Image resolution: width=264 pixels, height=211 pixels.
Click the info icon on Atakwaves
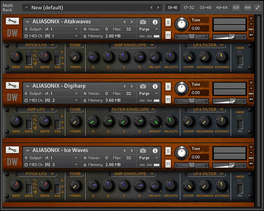155,22
